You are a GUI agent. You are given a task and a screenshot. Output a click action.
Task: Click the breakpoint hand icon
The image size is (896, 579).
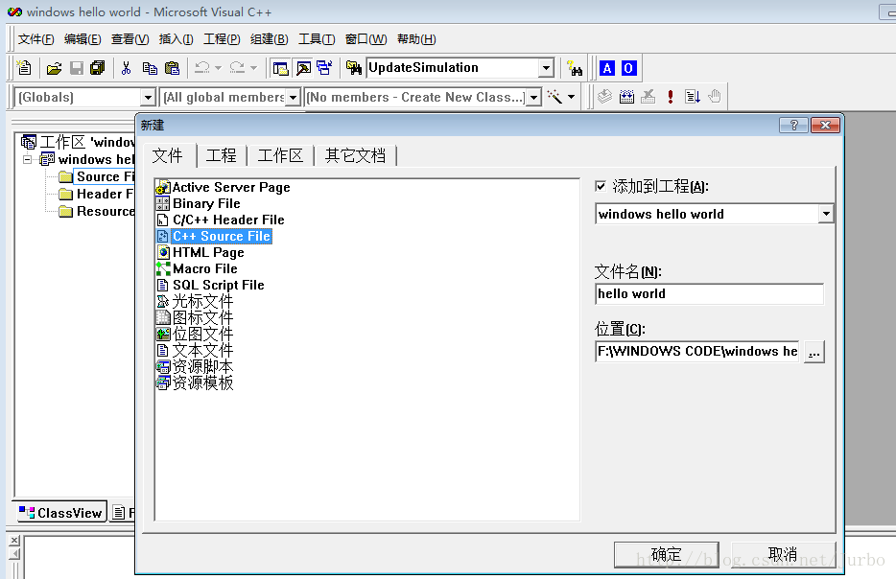(715, 97)
